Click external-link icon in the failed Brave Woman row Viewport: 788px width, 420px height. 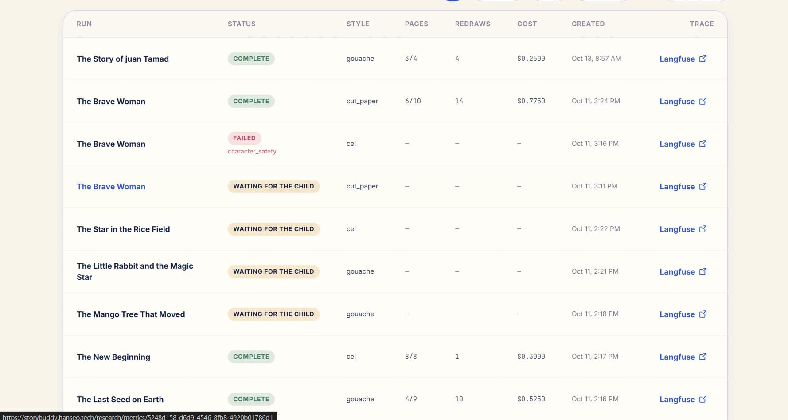click(702, 144)
